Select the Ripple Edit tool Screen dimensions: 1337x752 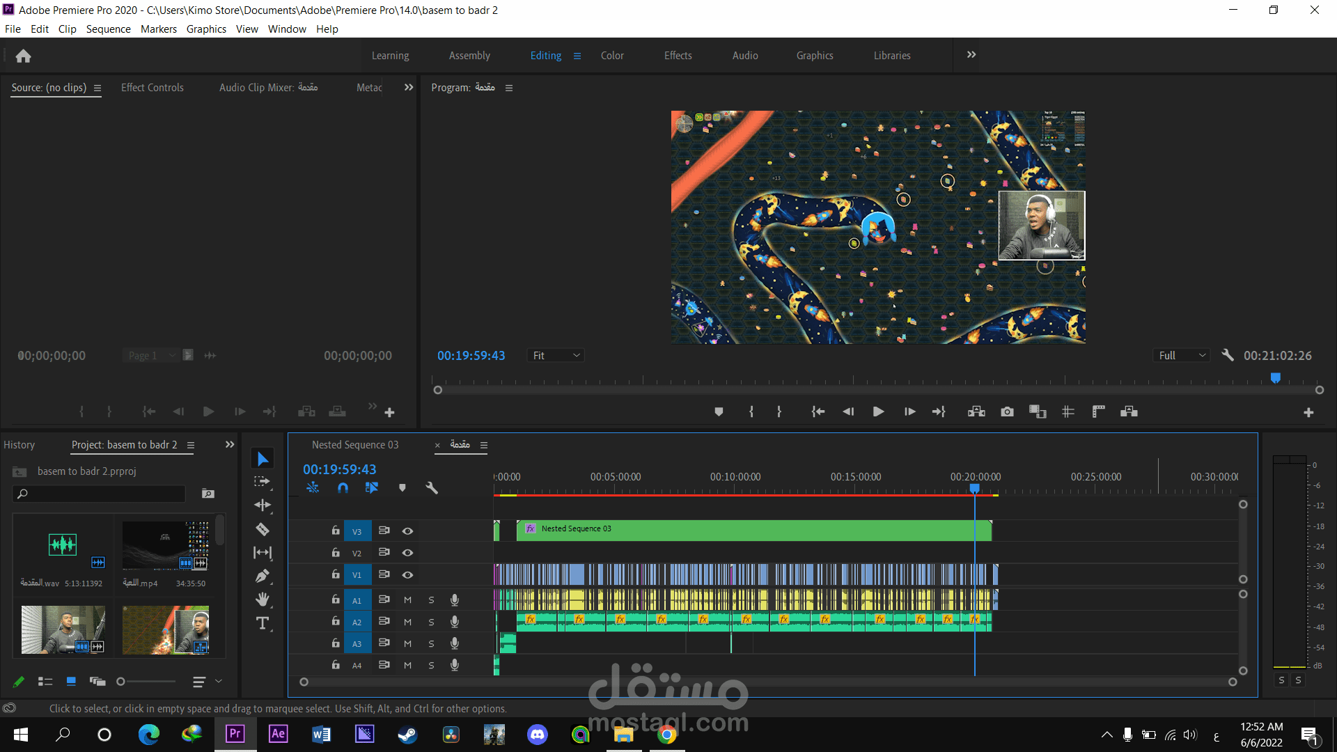[263, 506]
